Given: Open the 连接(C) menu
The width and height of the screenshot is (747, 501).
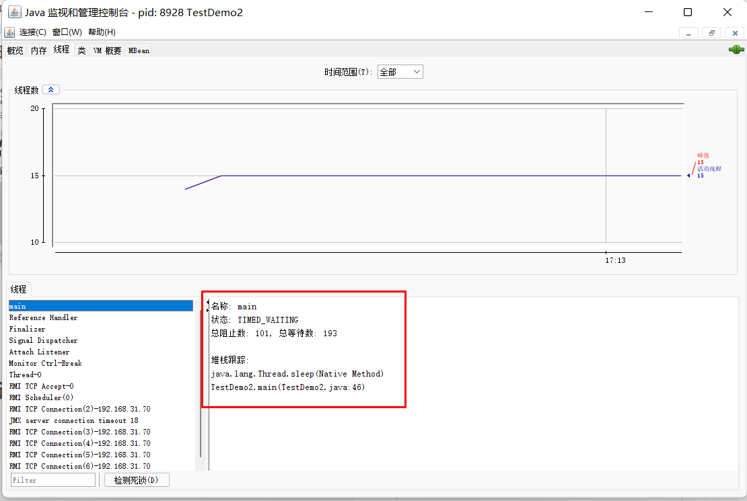Looking at the screenshot, I should point(32,32).
